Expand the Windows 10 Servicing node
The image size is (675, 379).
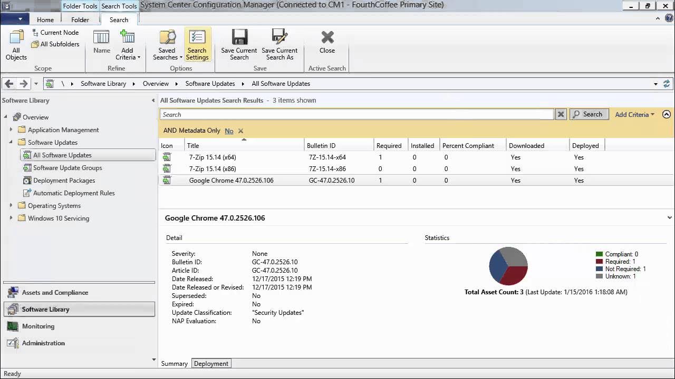click(11, 218)
